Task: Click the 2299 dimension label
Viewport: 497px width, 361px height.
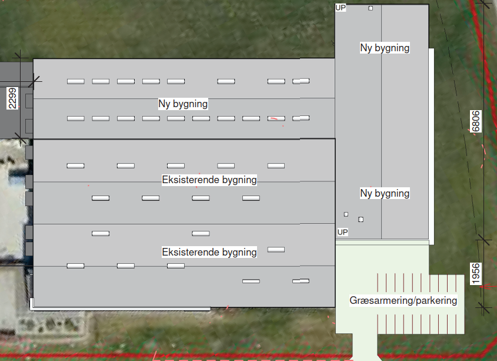Action: click(x=12, y=98)
